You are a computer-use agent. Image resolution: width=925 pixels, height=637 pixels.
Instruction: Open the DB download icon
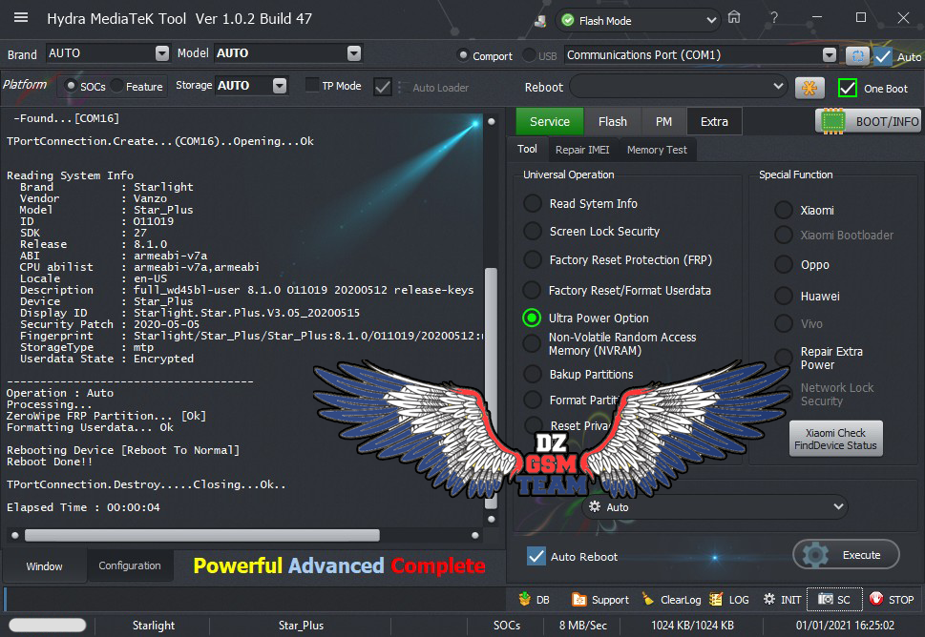tap(525, 600)
